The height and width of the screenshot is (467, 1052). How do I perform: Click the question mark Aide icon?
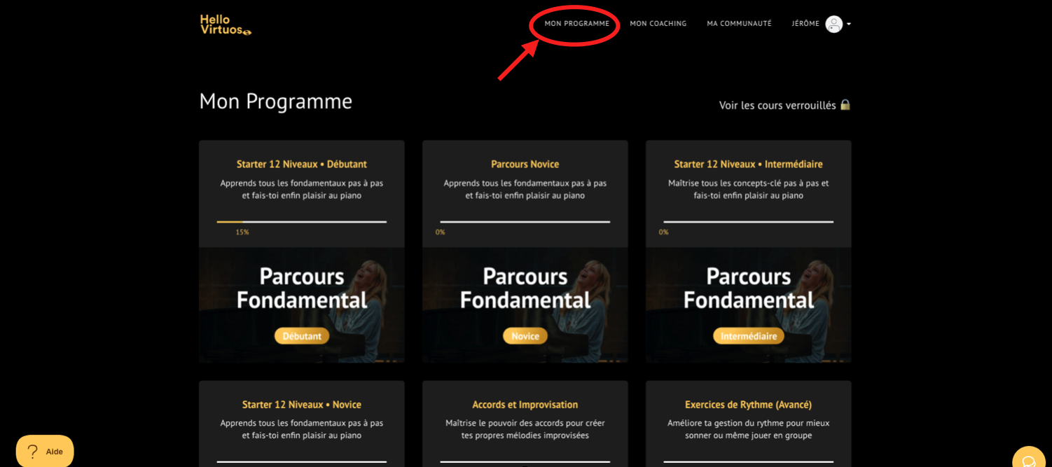33,452
